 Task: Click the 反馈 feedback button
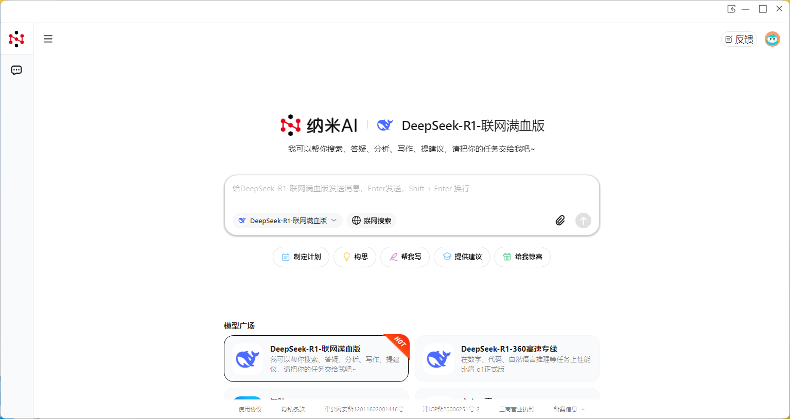[x=739, y=39]
